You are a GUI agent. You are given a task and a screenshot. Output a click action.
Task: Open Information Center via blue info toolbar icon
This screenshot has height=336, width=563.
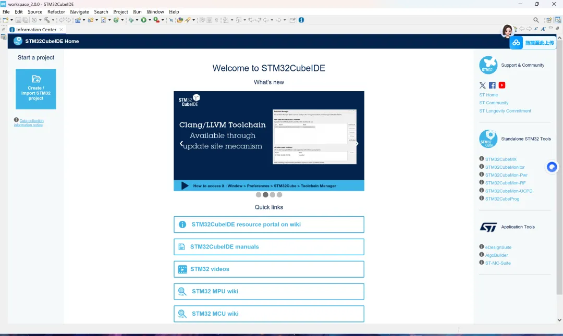[x=301, y=20]
